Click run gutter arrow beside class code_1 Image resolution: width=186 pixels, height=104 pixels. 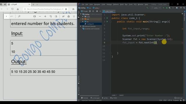click(x=107, y=18)
